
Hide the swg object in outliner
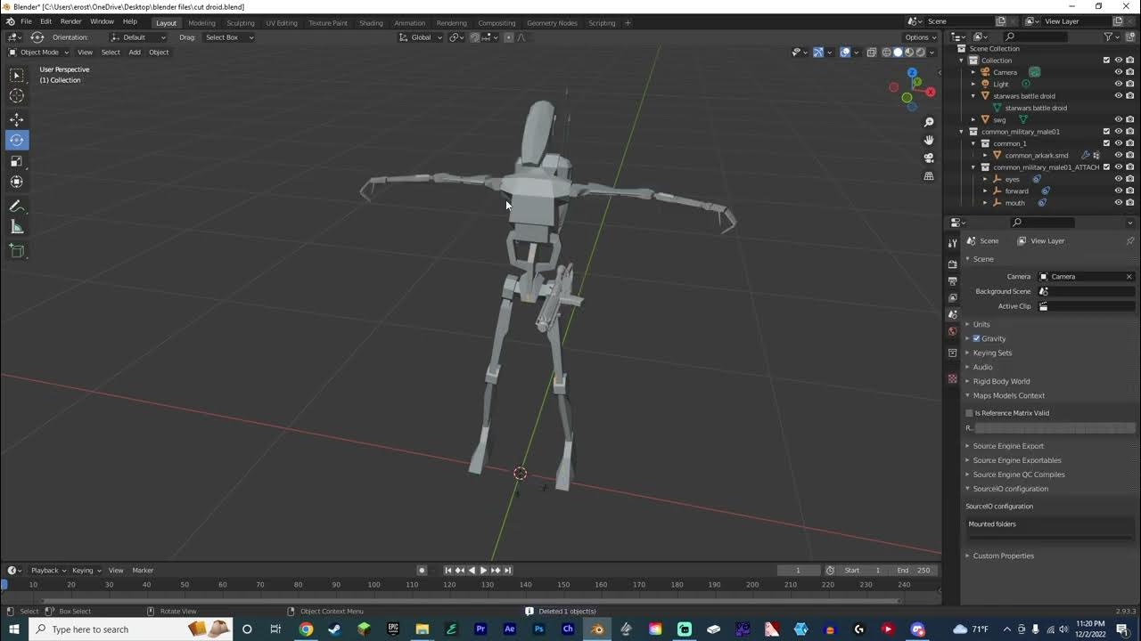point(1118,119)
